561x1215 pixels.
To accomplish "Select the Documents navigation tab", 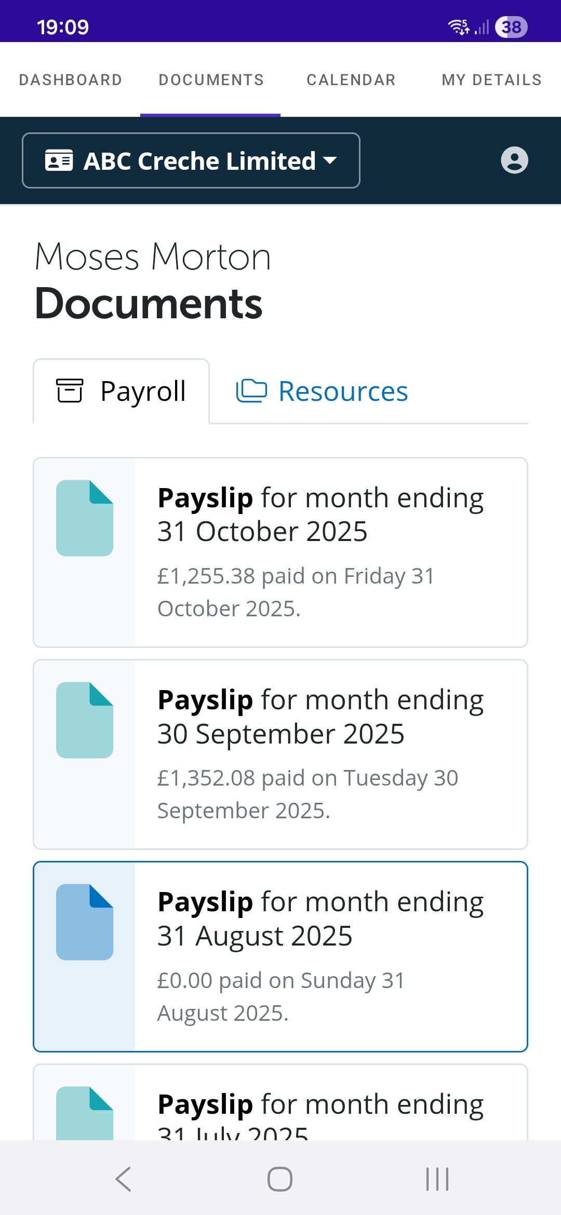I will tap(211, 79).
